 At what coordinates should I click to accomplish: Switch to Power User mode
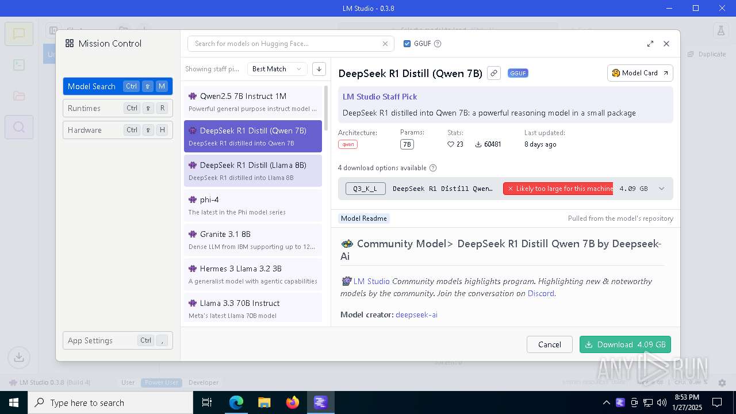click(x=162, y=382)
